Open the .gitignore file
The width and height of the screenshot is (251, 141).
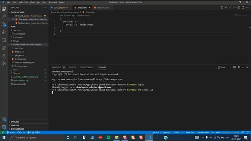pyautogui.click(x=19, y=55)
